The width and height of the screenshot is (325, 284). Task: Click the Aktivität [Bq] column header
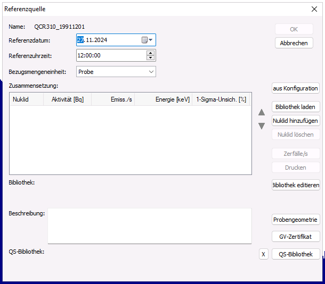[x=67, y=99]
